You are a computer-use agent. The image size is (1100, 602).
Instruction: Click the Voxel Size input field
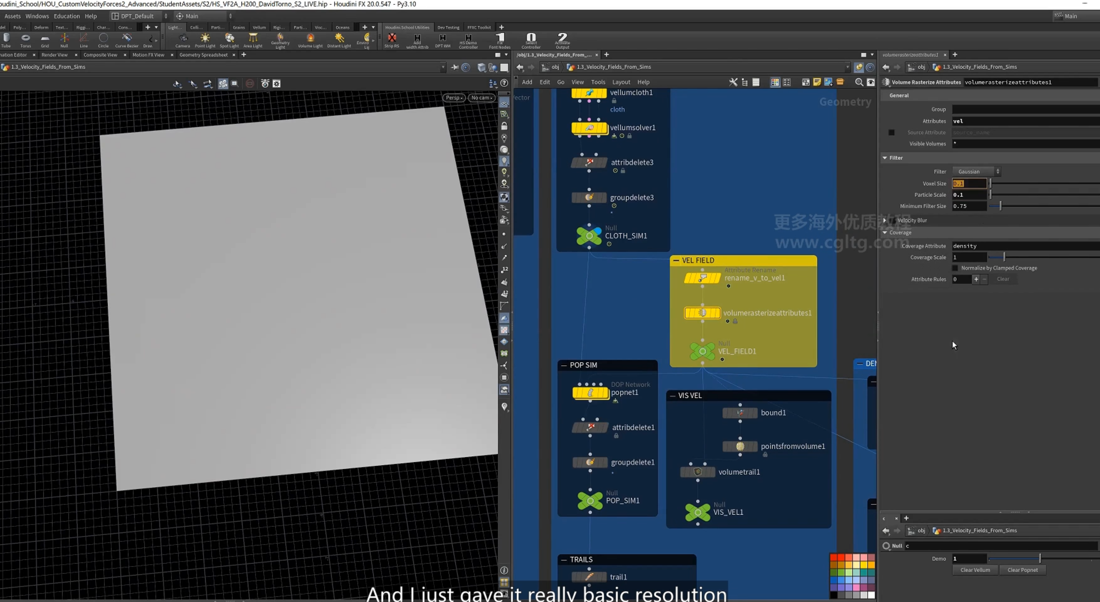969,184
